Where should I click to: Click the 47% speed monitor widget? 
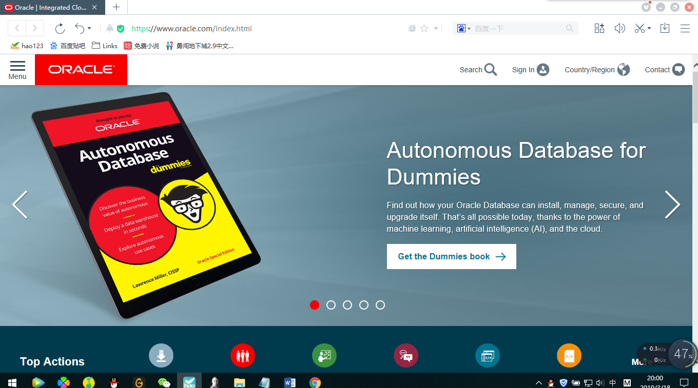click(683, 354)
